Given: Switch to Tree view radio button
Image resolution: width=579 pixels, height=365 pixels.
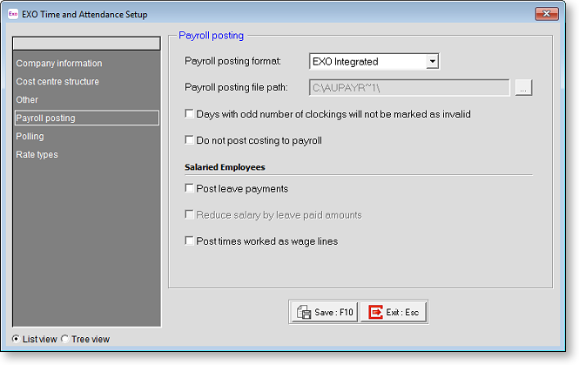Looking at the screenshot, I should pyautogui.click(x=66, y=339).
